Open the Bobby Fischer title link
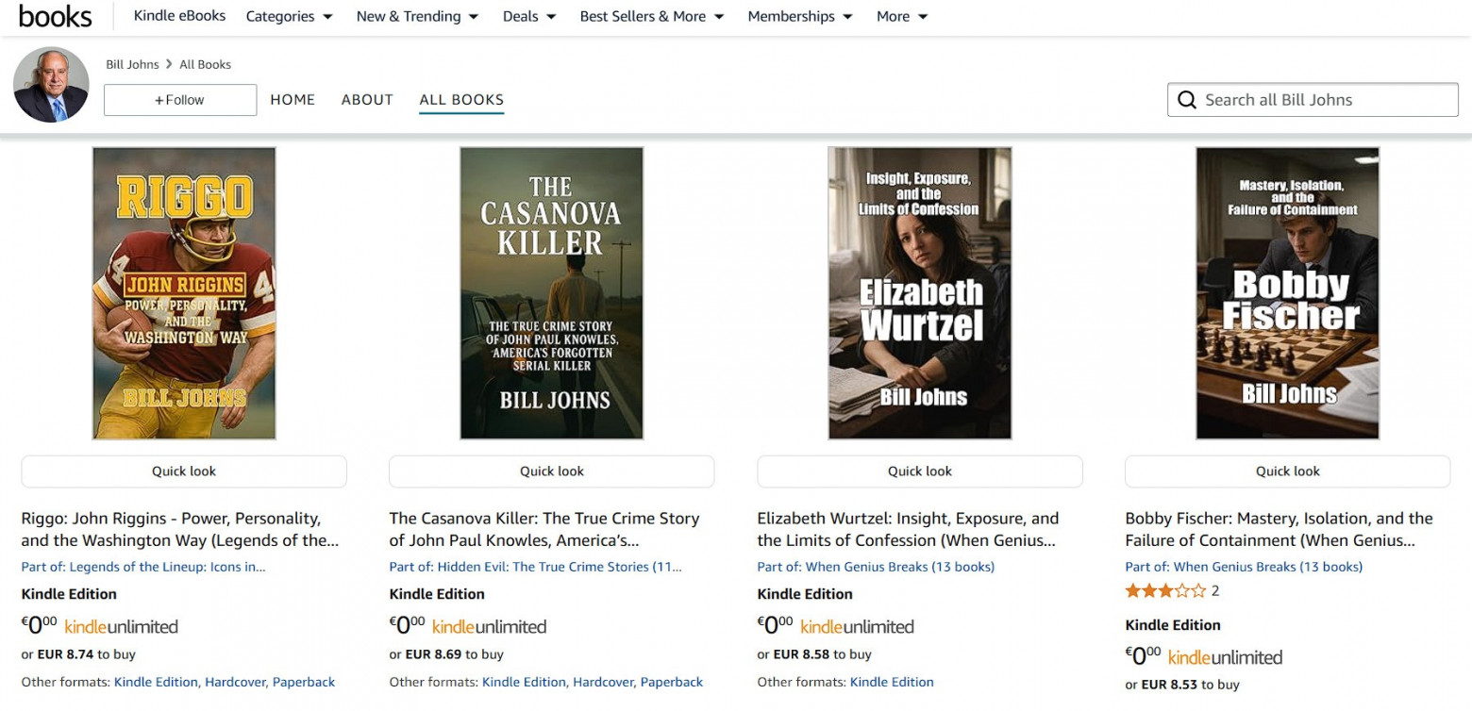This screenshot has height=711, width=1472. point(1279,529)
